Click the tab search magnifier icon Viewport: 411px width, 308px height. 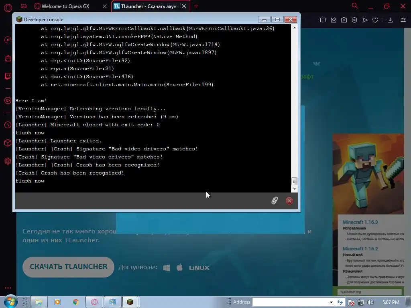pyautogui.click(x=355, y=6)
